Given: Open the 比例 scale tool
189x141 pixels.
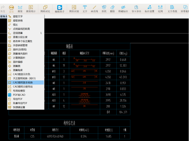Looking at the screenshot, I should point(160,9).
